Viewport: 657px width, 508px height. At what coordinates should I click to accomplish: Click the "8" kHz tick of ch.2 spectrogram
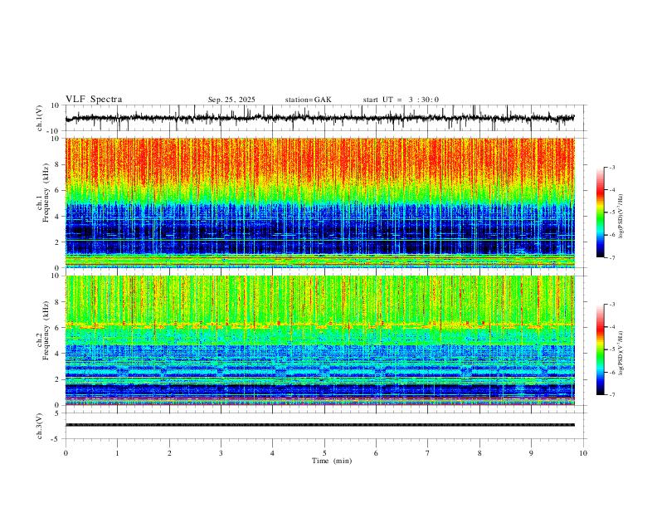click(58, 302)
